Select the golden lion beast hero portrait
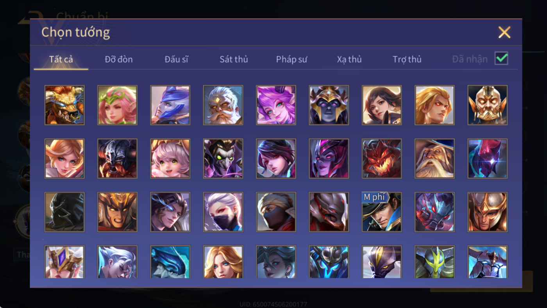This screenshot has height=308, width=547. pyautogui.click(x=64, y=105)
